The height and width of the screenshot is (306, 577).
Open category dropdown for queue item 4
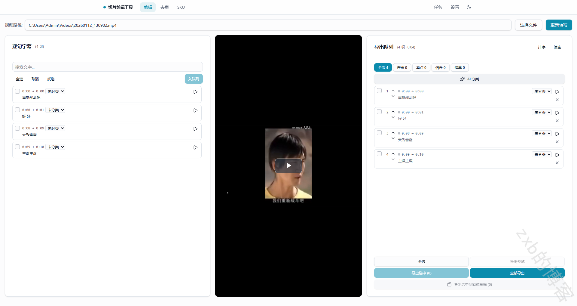tap(542, 154)
